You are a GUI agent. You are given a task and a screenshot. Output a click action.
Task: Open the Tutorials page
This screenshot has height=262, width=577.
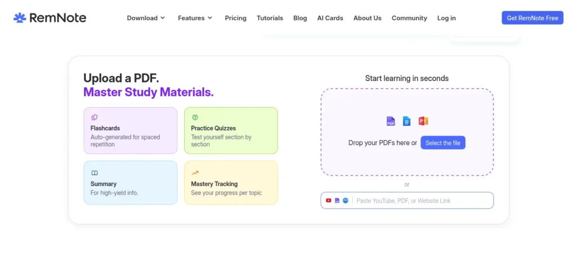270,18
